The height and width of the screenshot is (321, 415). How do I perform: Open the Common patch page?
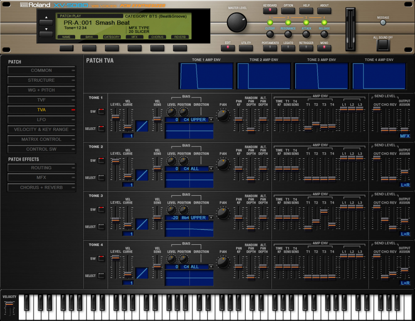pos(41,70)
